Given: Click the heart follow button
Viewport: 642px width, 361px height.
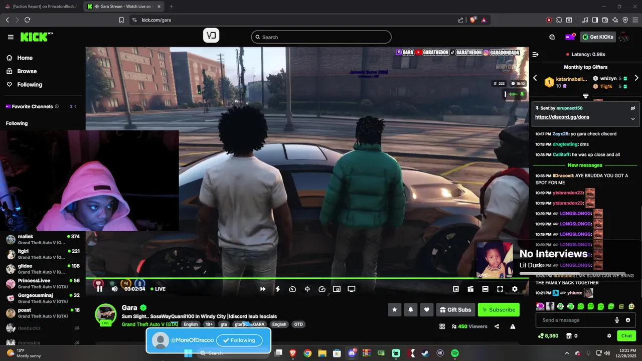Looking at the screenshot, I should pyautogui.click(x=427, y=310).
